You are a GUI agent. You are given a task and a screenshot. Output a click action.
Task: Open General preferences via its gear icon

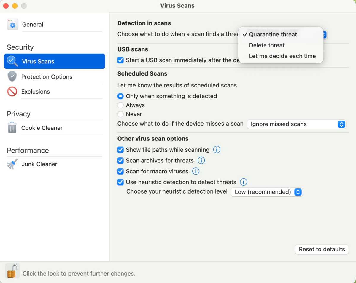[x=12, y=25]
